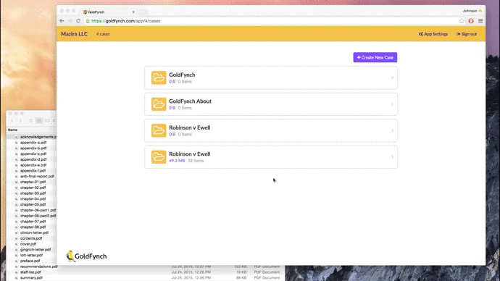Expand the empty Robinson v Ewell chevron

pos(392,130)
